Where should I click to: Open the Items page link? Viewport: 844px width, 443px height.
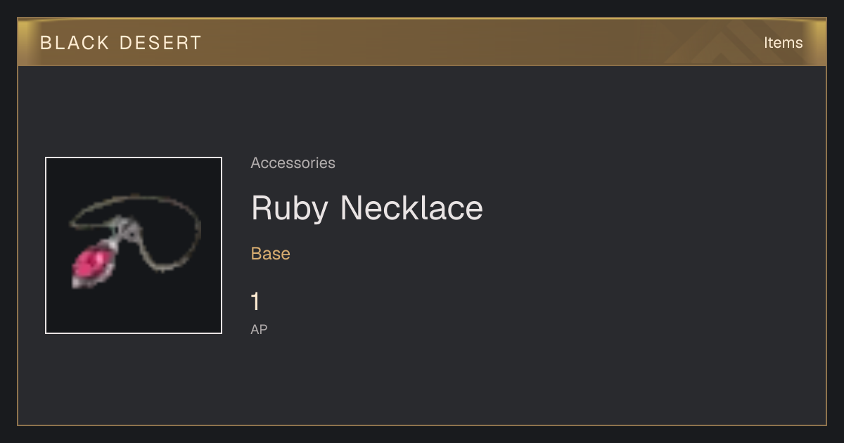click(x=783, y=43)
